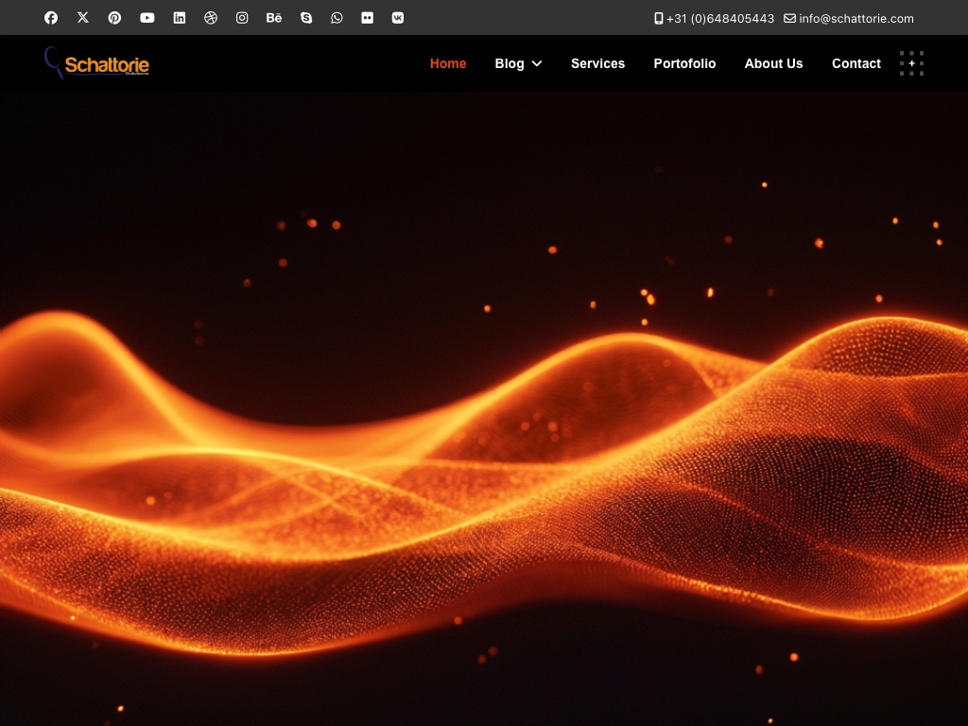Screen dimensions: 968x726
Task: Go to the Home menu item
Action: pos(448,63)
